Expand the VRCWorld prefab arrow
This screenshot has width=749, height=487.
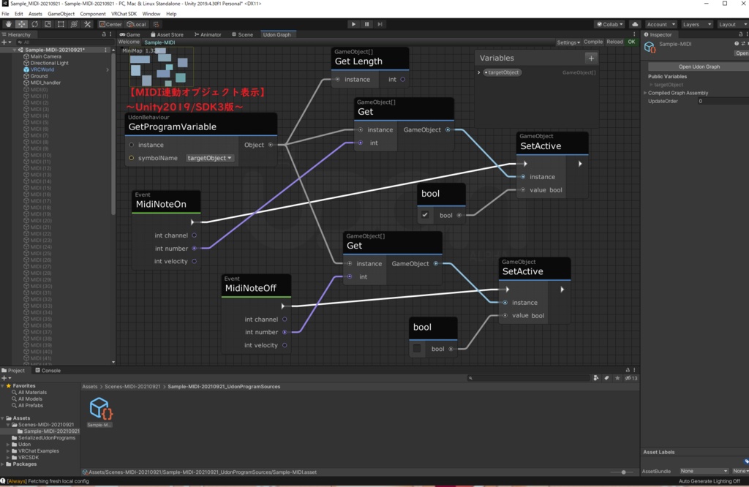click(107, 69)
